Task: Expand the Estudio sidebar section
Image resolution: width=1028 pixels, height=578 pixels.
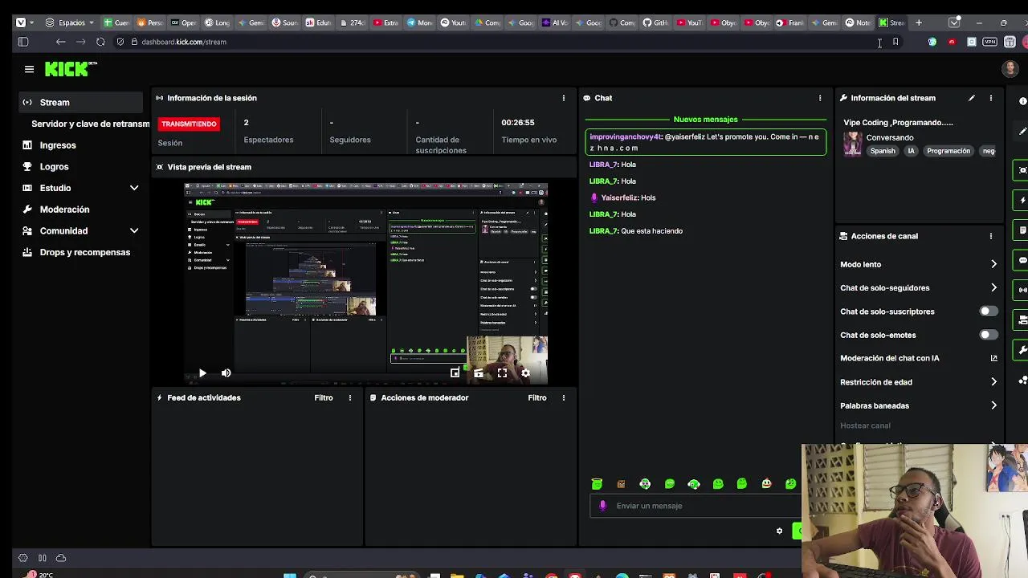Action: [134, 188]
